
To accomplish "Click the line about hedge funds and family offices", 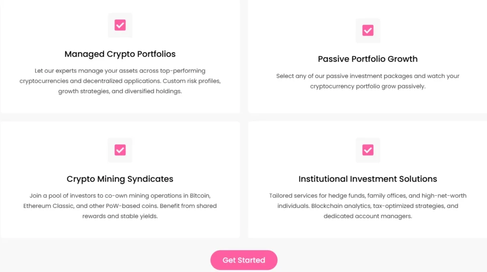I will (x=368, y=195).
